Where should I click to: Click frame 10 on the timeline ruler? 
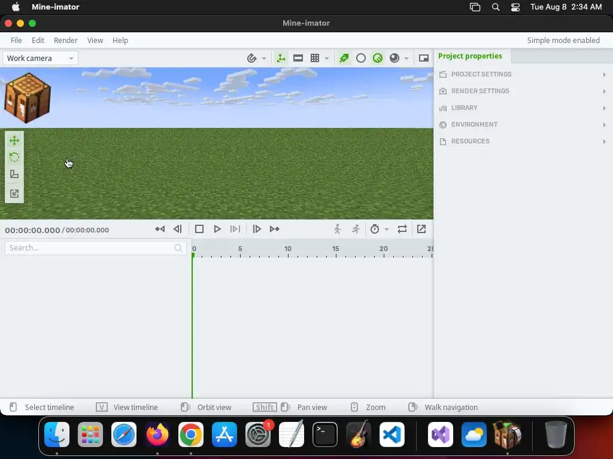click(x=288, y=249)
